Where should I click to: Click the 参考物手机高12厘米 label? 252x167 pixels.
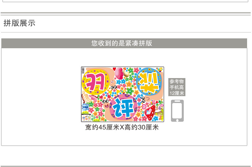coord(177,87)
